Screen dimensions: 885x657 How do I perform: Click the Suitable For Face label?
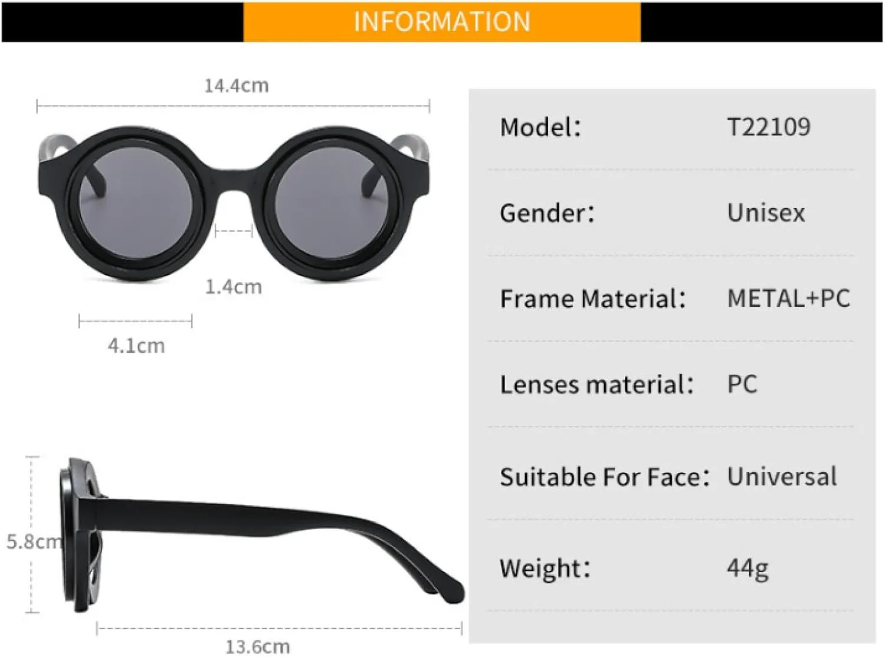604,477
